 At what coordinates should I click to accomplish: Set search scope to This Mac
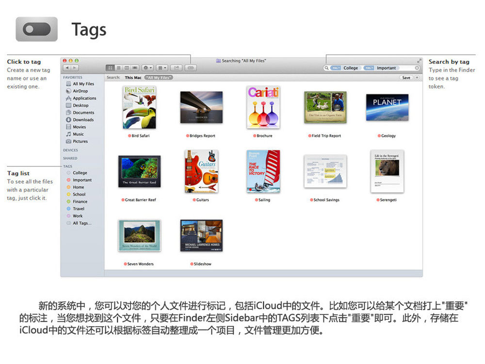(x=133, y=78)
